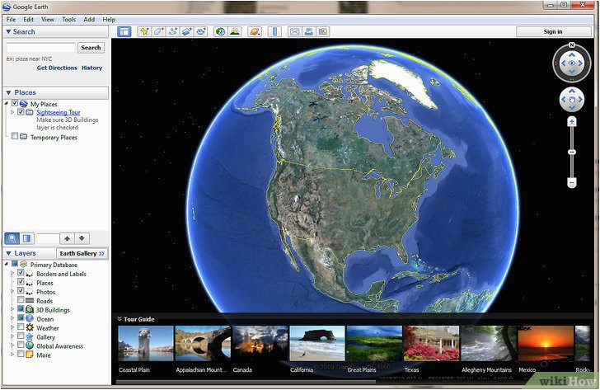
Task: Open the Sightseeing Tour link
Action: click(x=59, y=112)
